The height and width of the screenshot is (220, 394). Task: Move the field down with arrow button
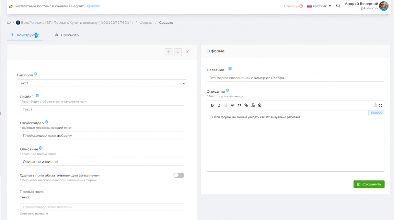click(x=178, y=52)
